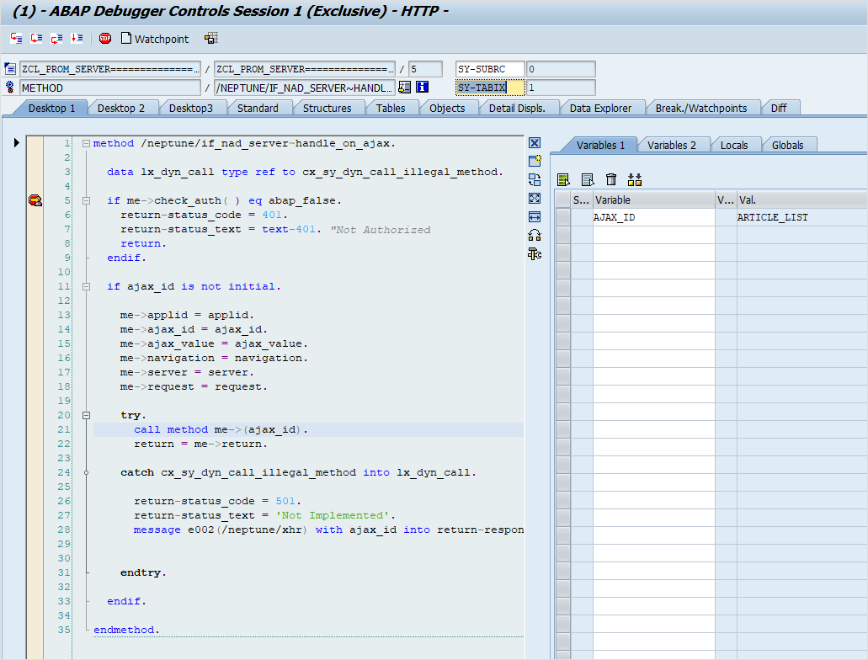Collapse the try block on line 20
Image resolution: width=868 pixels, height=660 pixels.
coord(86,415)
